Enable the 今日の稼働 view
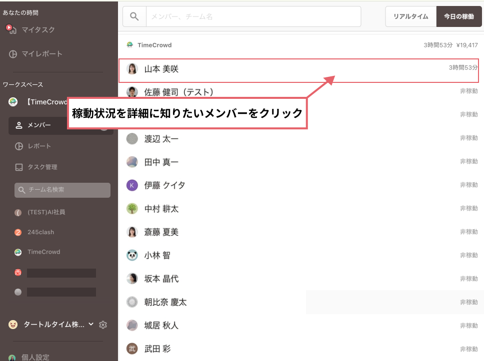The height and width of the screenshot is (361, 484). [458, 16]
